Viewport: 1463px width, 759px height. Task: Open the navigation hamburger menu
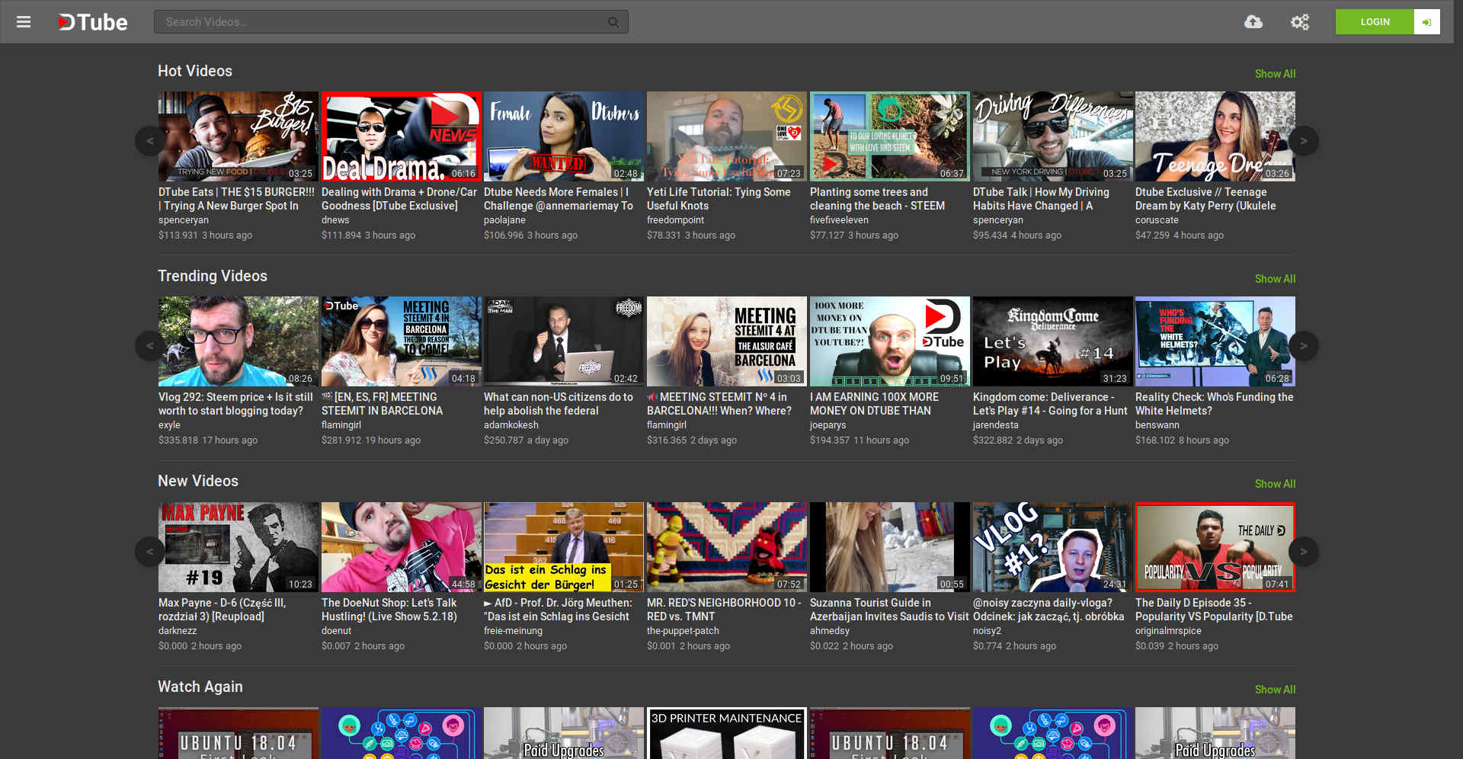pos(24,21)
